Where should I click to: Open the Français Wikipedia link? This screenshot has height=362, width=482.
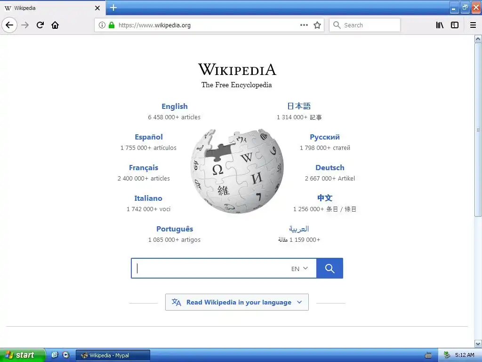[x=144, y=168]
